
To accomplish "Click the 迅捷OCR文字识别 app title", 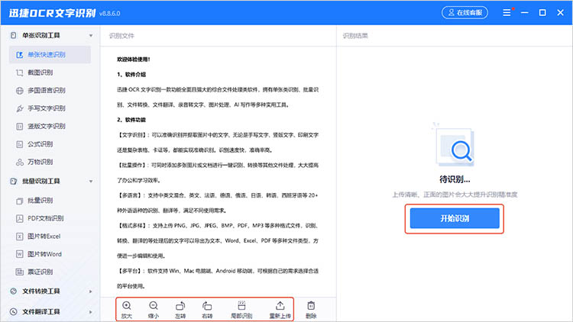I will pos(52,13).
